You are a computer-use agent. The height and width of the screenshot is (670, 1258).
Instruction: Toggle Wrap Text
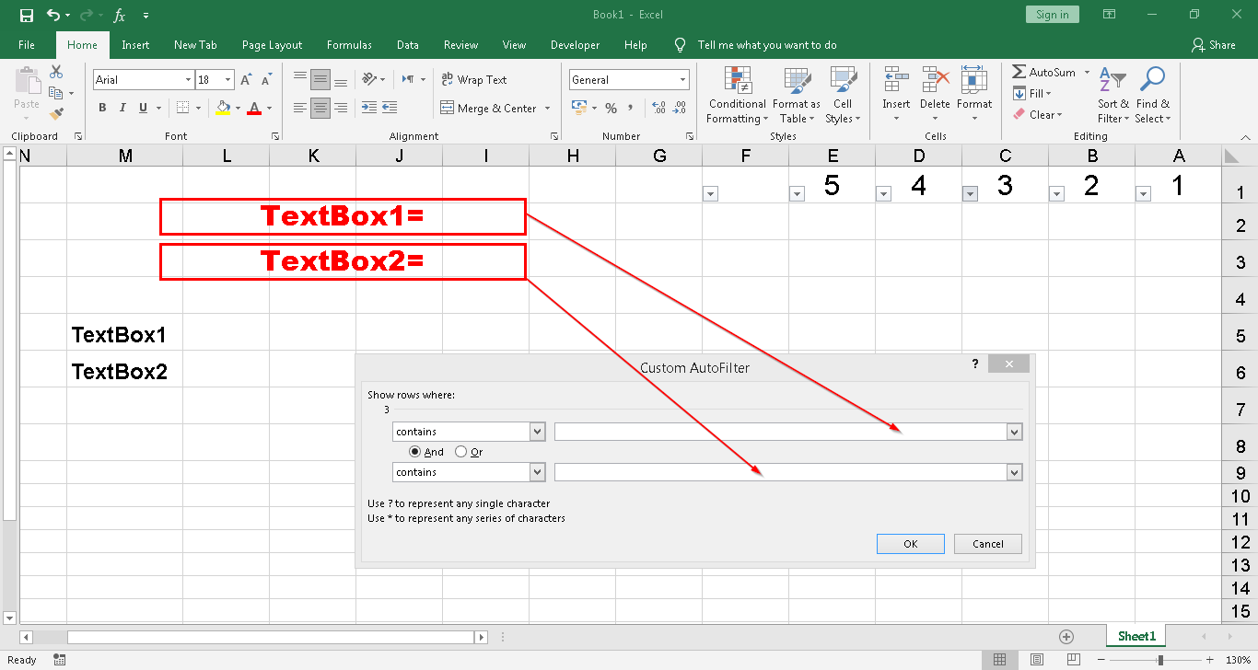click(474, 80)
